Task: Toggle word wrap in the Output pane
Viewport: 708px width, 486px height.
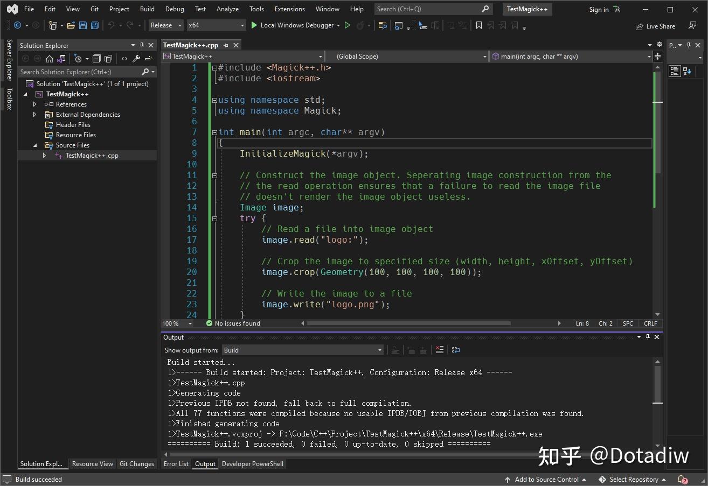Action: click(x=455, y=350)
